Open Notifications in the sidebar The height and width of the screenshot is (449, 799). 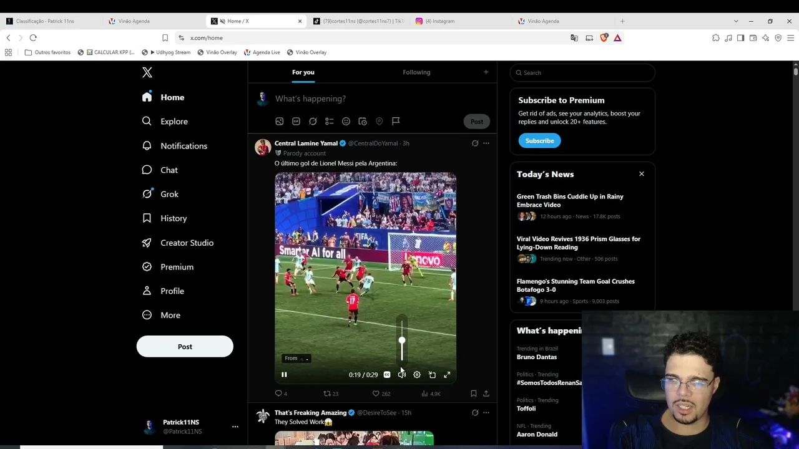tap(174, 146)
